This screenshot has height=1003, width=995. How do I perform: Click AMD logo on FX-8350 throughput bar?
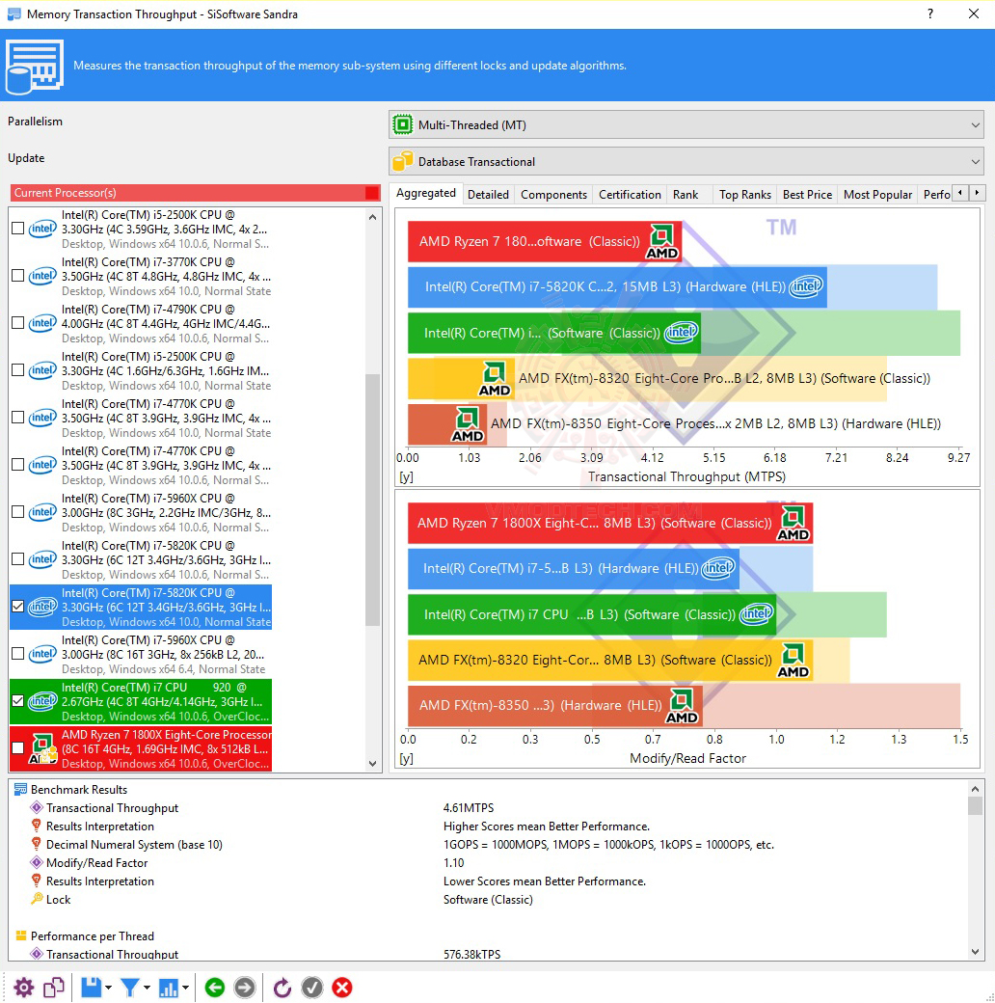pos(468,423)
